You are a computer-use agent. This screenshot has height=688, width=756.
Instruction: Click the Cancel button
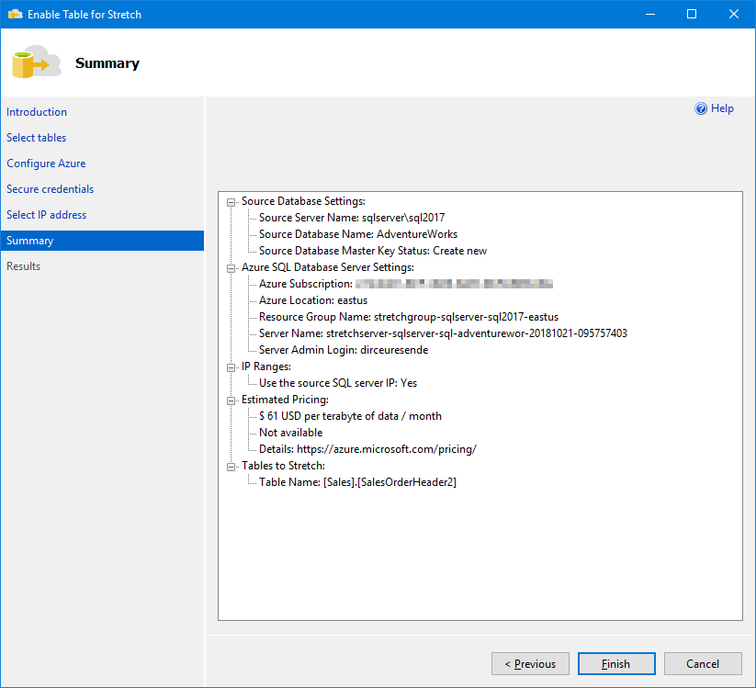coord(703,664)
